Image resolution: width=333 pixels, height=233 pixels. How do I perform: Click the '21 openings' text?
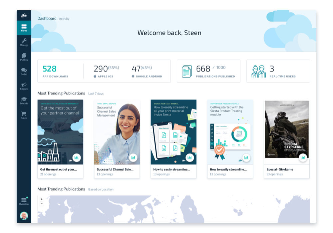pos(48,174)
